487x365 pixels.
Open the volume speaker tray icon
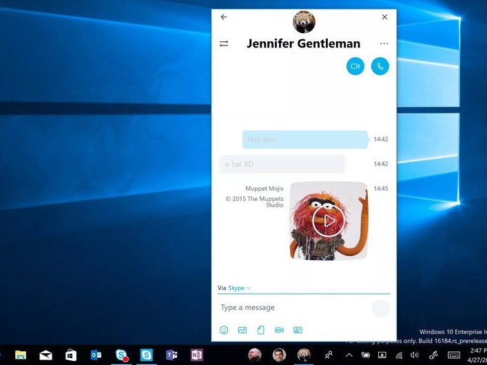pyautogui.click(x=415, y=355)
